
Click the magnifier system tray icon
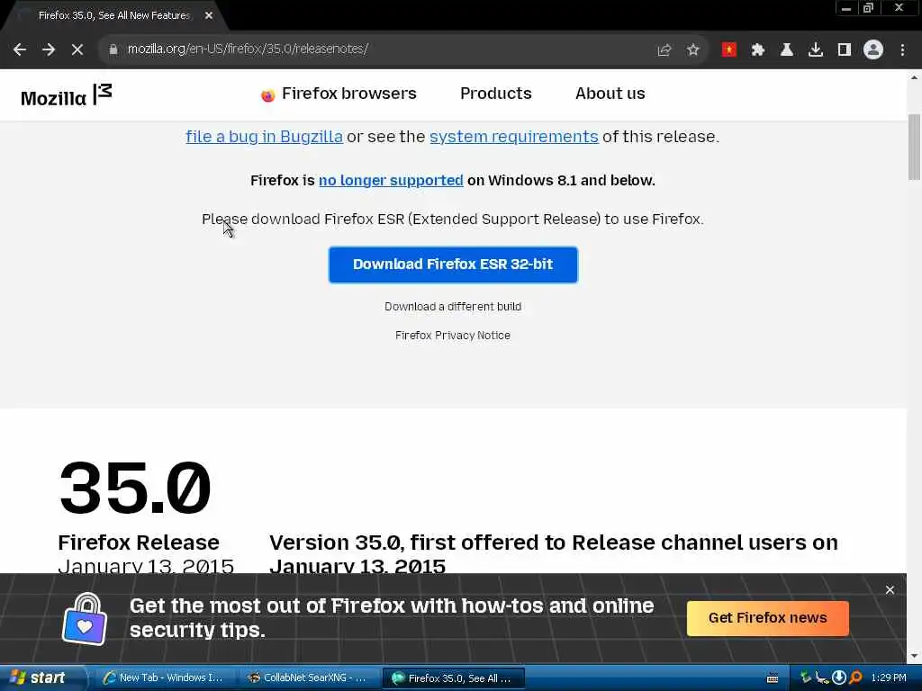tap(855, 678)
